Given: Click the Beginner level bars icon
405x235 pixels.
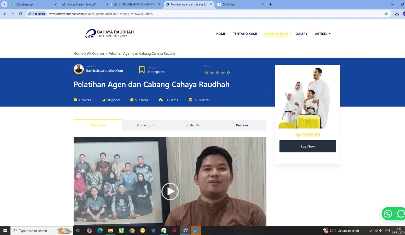Looking at the screenshot, I should point(104,100).
